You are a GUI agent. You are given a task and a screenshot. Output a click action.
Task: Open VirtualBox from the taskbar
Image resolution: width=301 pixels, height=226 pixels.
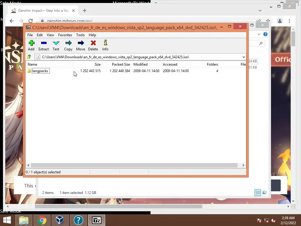coord(60,220)
